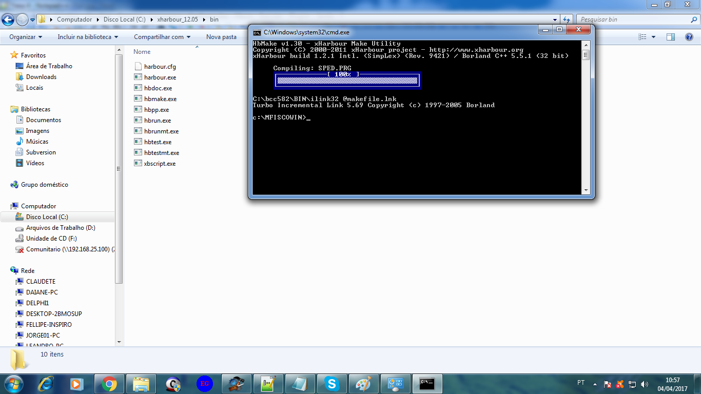Open the Compartilhar com dropdown
This screenshot has height=394, width=701.
click(x=162, y=37)
